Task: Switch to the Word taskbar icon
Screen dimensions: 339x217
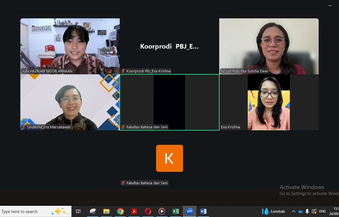Action: 203,211
